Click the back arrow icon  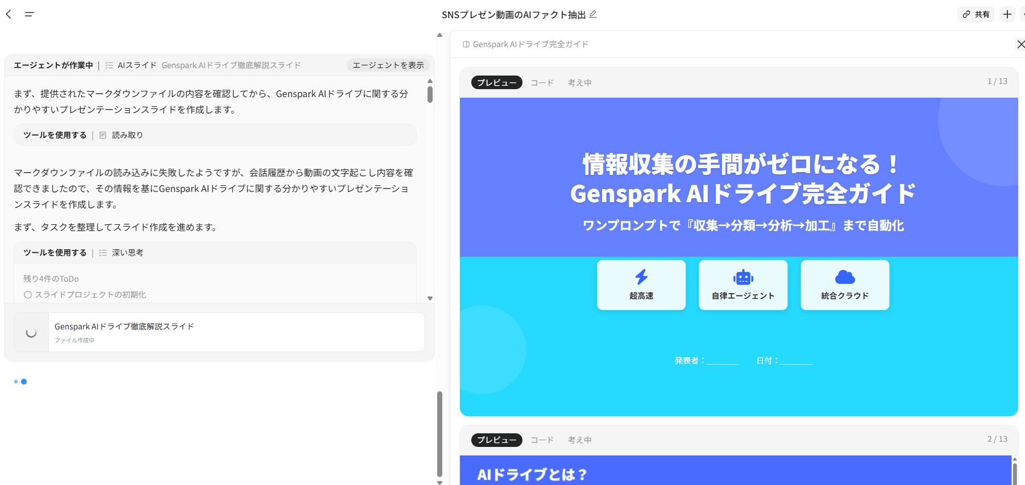point(9,14)
